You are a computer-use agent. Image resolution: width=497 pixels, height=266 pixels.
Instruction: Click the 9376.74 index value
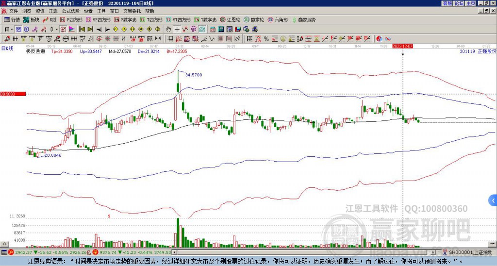point(108,252)
